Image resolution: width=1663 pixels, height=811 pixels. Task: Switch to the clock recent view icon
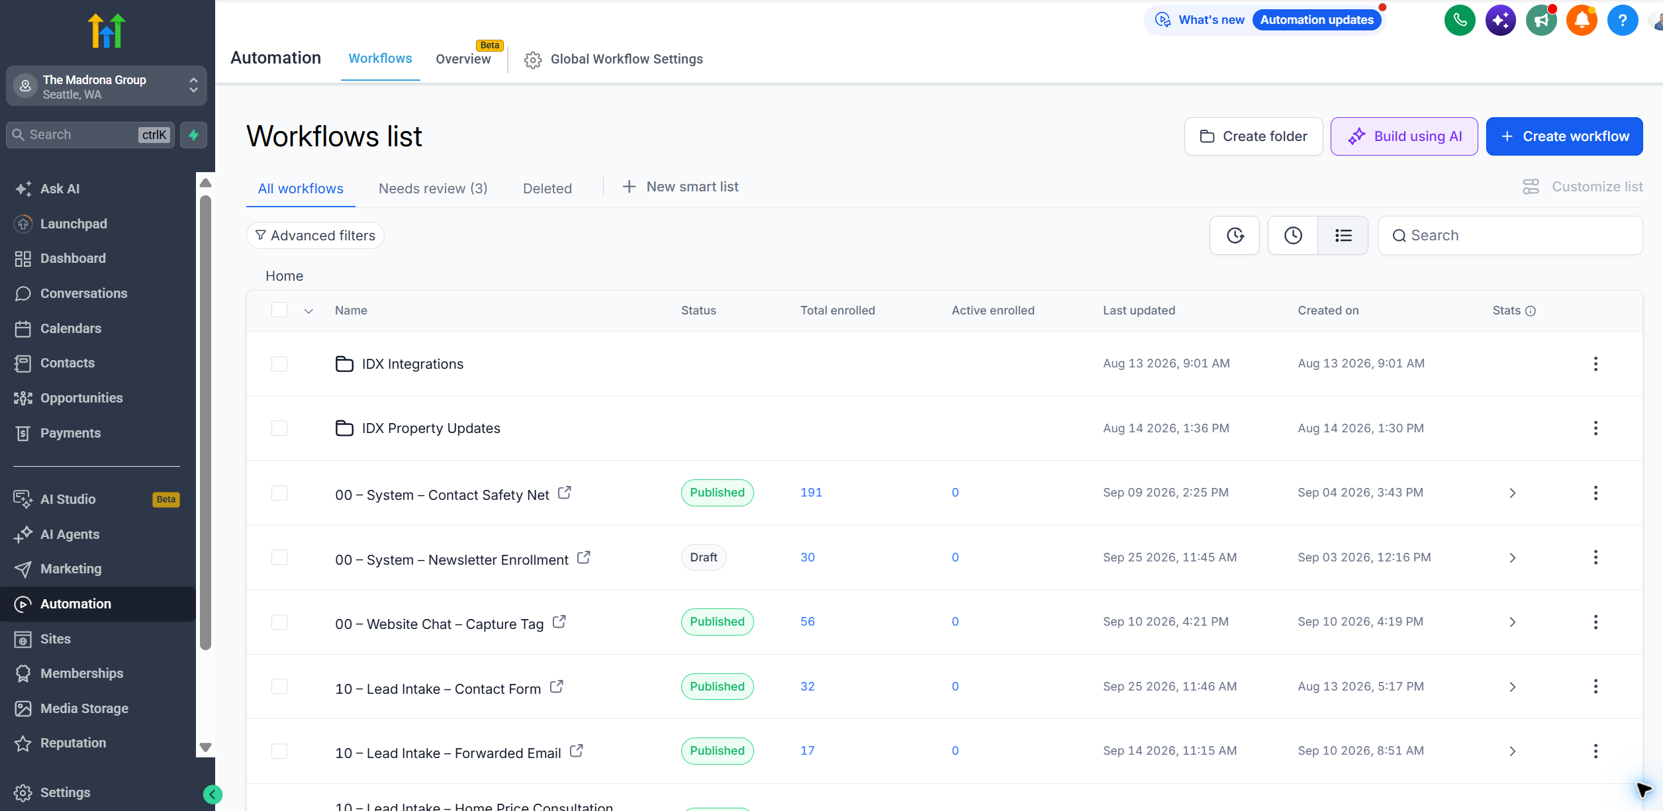pyautogui.click(x=1293, y=236)
